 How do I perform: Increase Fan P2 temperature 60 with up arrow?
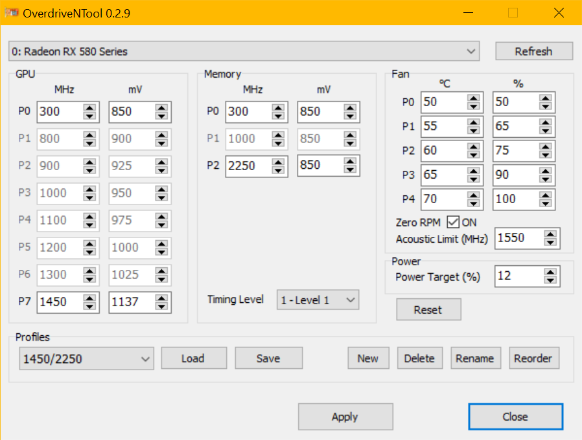coord(473,147)
